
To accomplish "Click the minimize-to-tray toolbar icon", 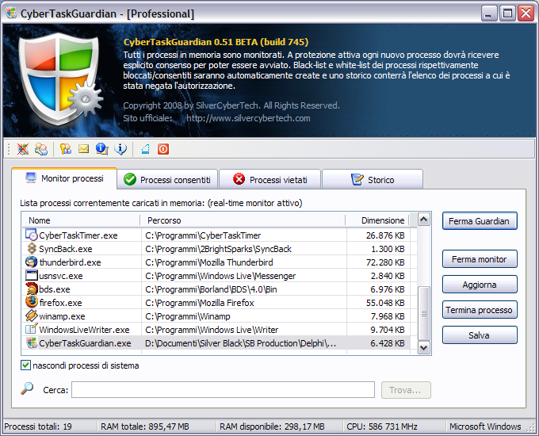I will point(145,149).
